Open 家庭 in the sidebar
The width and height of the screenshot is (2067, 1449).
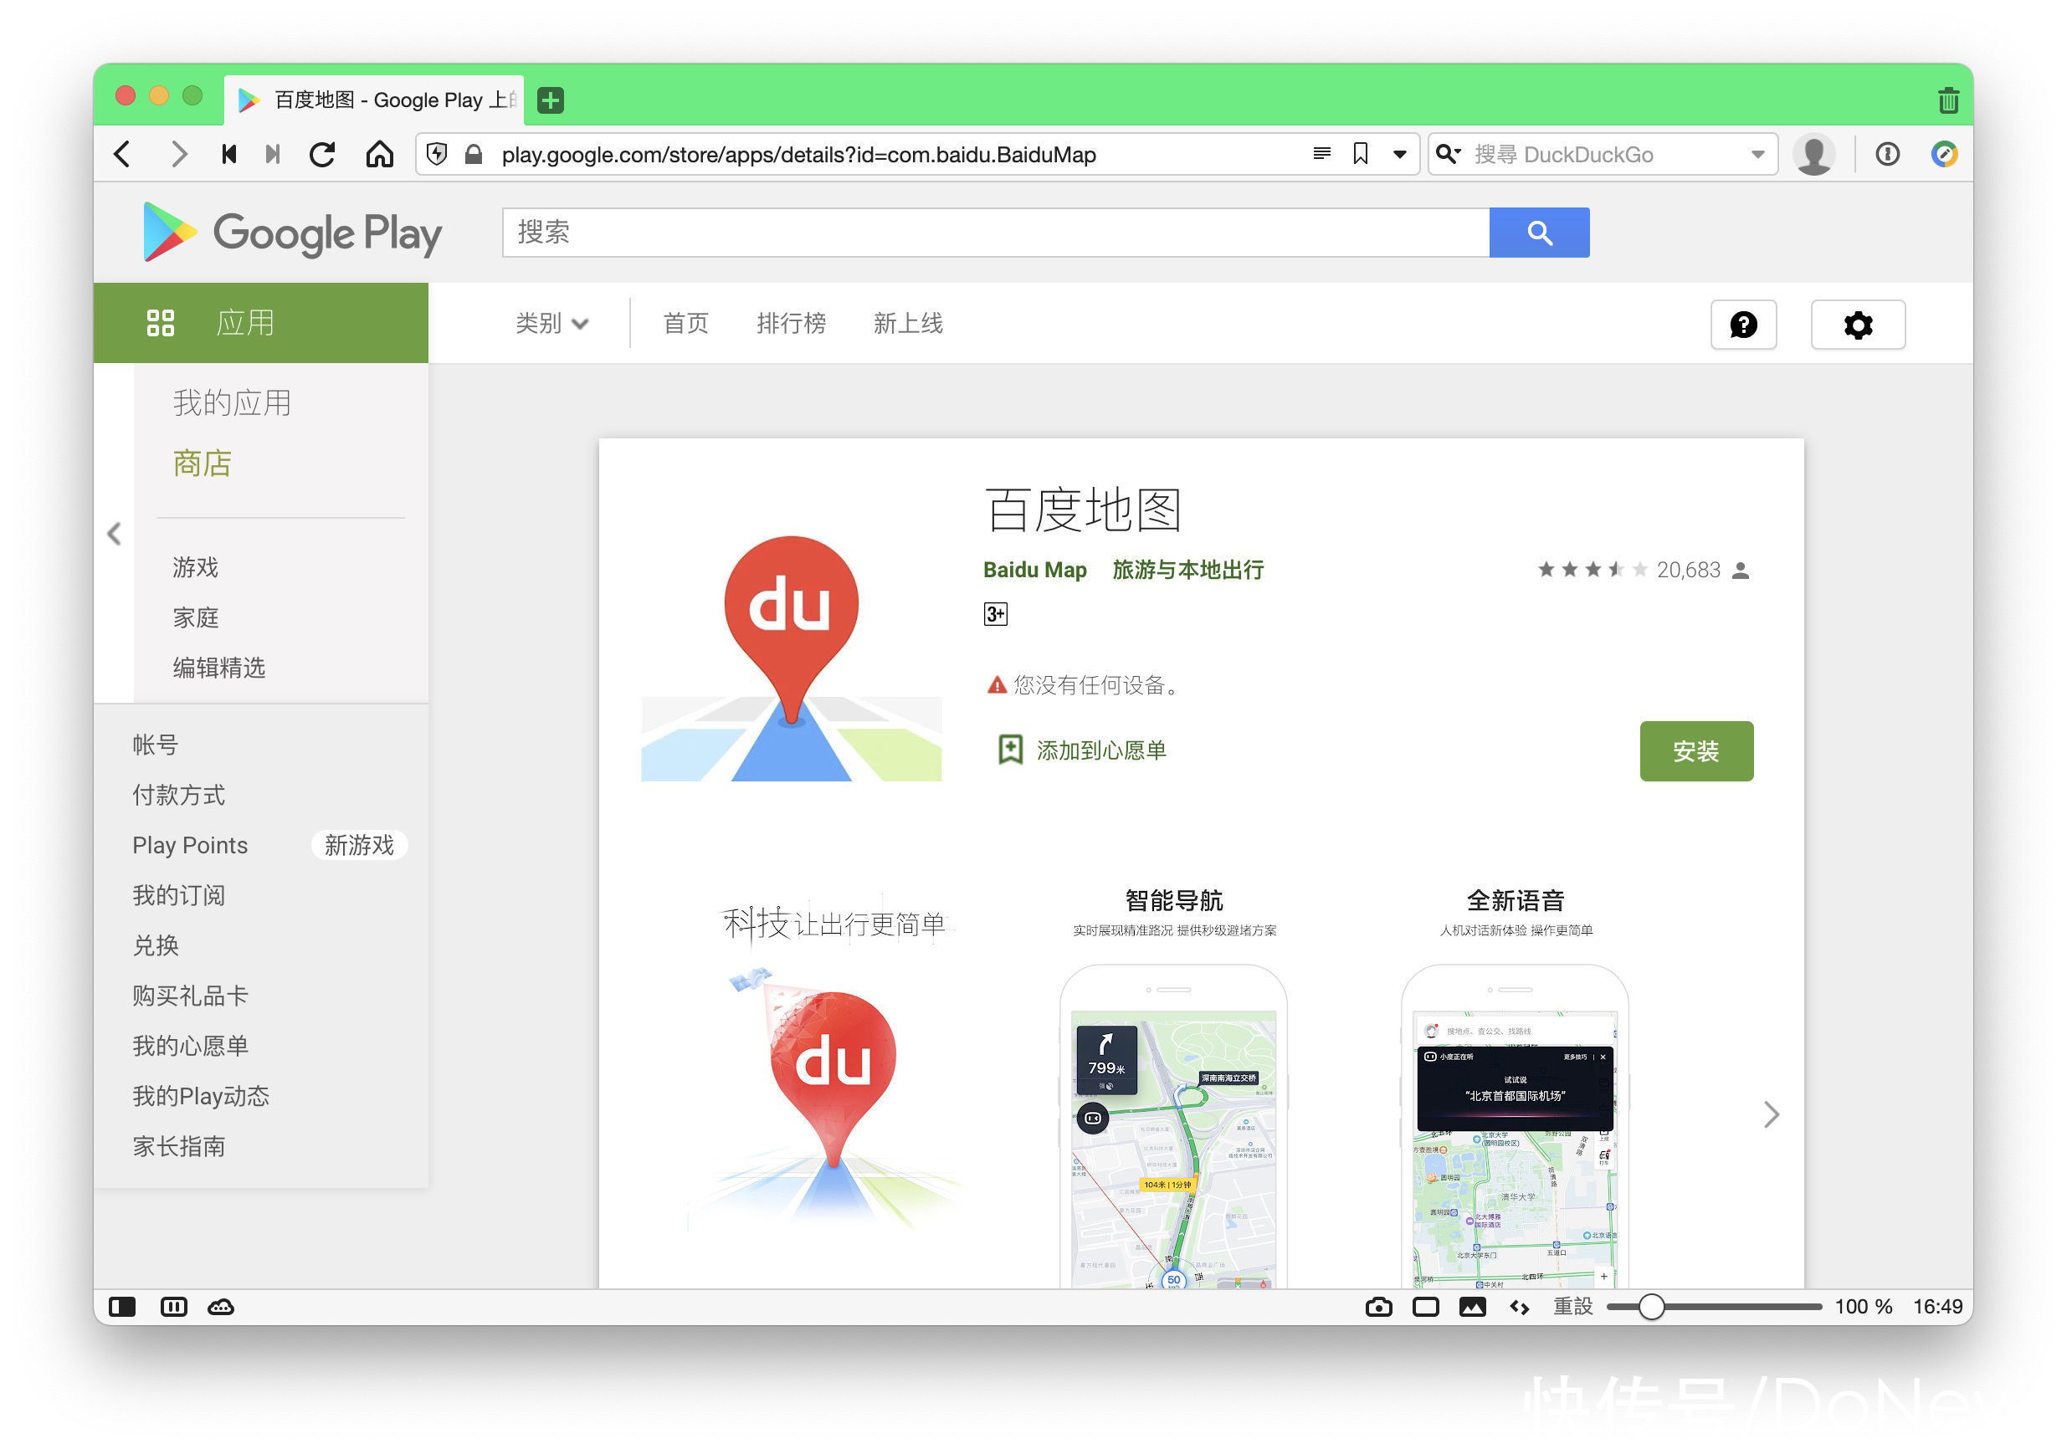pyautogui.click(x=195, y=617)
